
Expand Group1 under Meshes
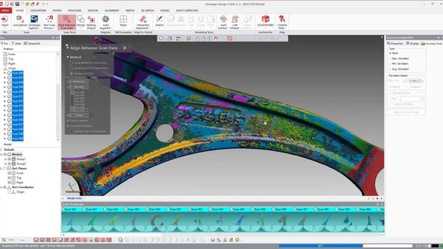(5, 159)
